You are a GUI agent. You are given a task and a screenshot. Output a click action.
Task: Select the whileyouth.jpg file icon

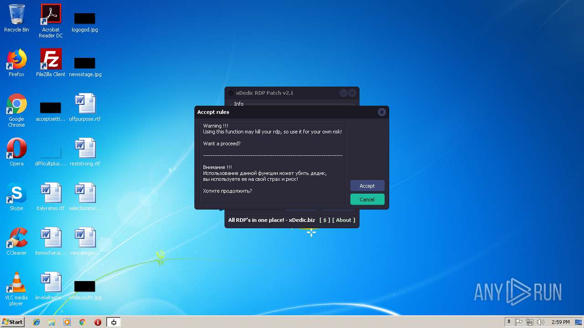pos(85,291)
